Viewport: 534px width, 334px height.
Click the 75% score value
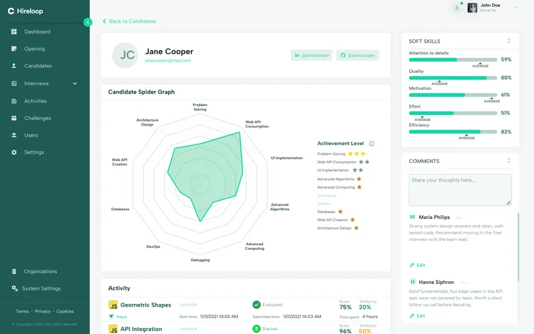(345, 307)
